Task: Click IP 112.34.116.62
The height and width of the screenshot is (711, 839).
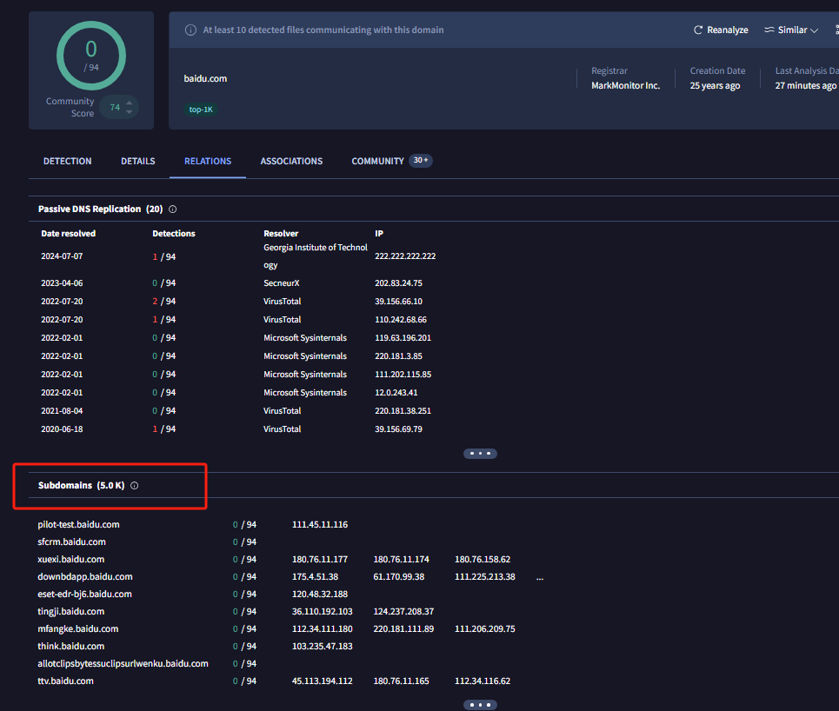Action: click(x=483, y=681)
